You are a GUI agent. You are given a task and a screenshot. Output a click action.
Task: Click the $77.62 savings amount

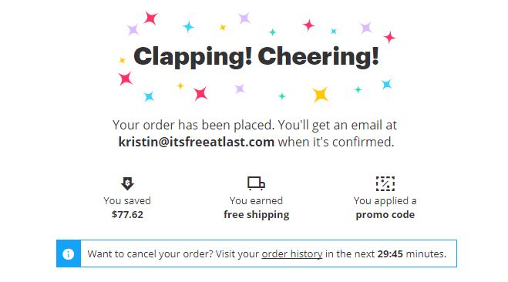coord(127,215)
